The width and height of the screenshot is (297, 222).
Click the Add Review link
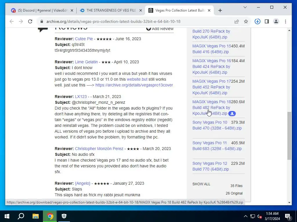pyautogui.click(x=163, y=29)
